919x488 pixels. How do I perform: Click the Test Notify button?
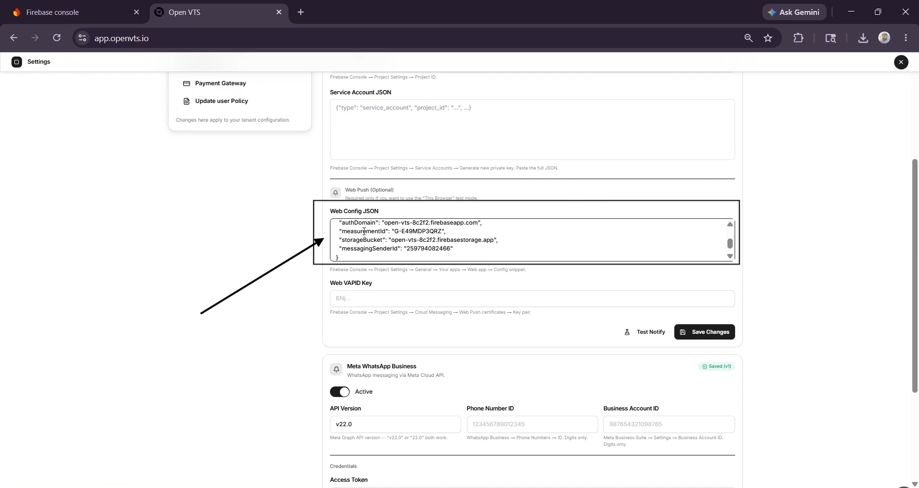(645, 332)
